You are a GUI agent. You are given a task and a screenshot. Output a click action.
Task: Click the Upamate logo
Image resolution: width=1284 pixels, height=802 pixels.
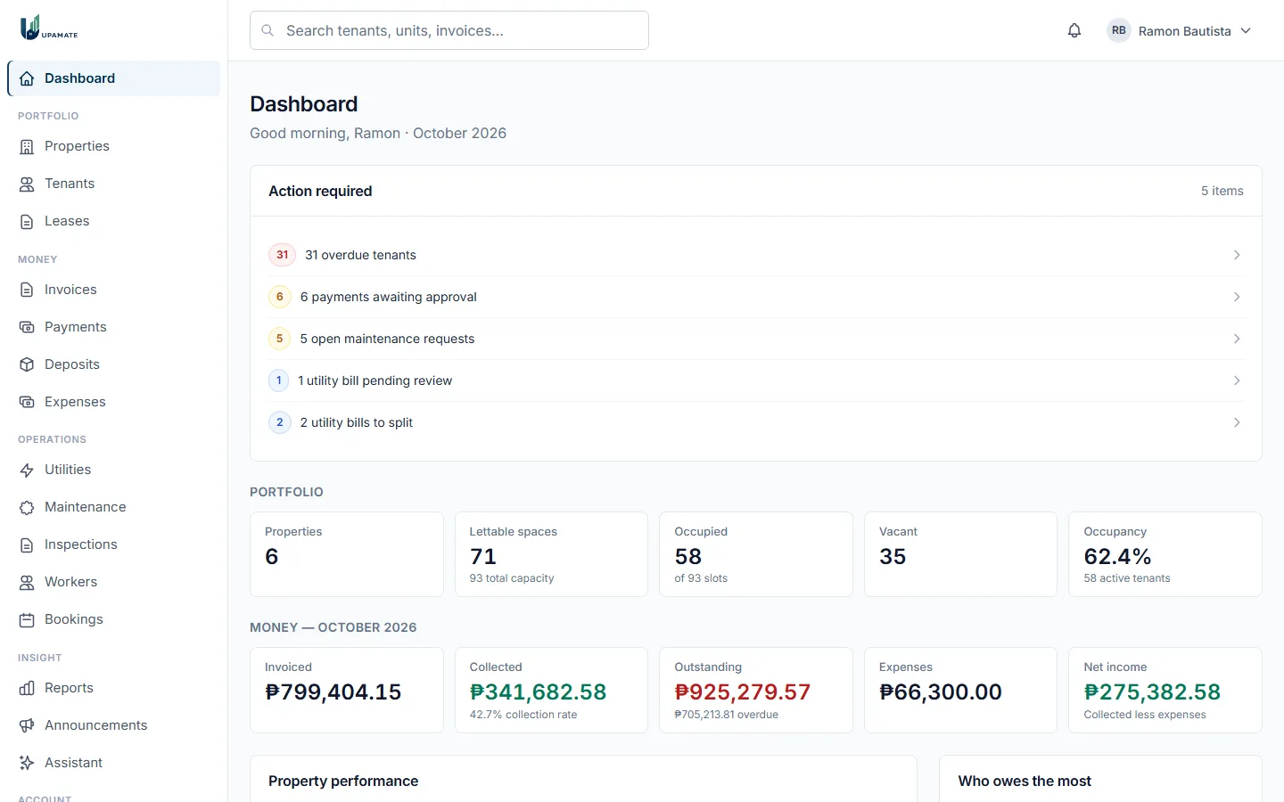click(x=49, y=28)
